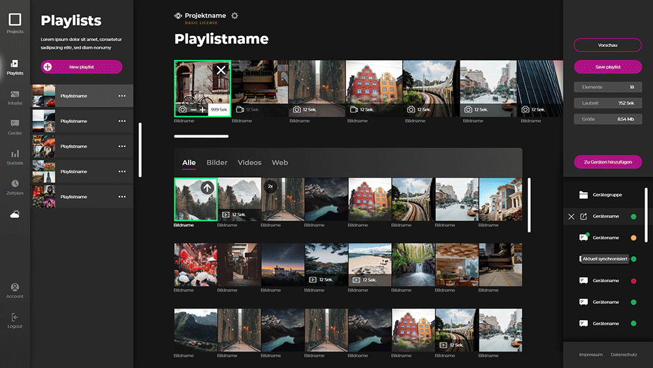Click the horizontal playlist scrollbar under slides

coord(201,136)
